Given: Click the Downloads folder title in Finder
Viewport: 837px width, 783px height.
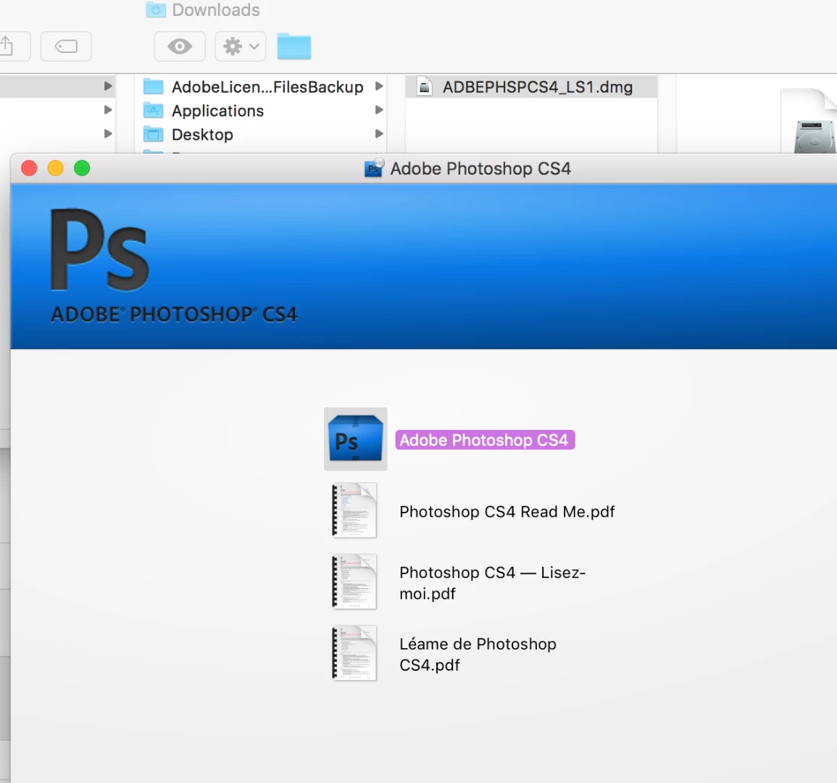Looking at the screenshot, I should coord(216,9).
